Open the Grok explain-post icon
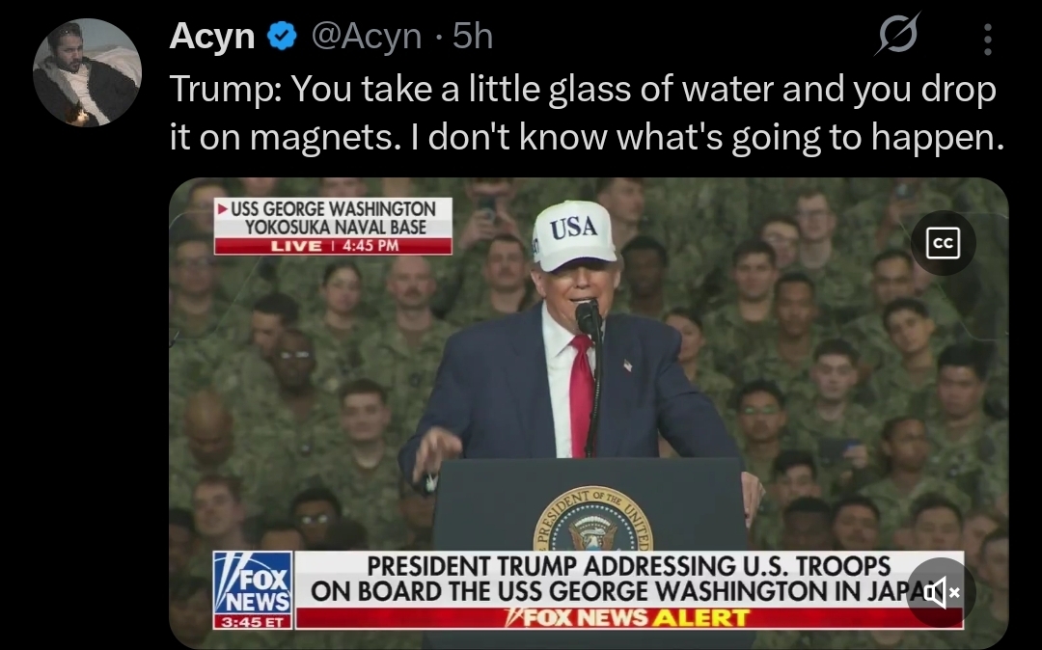This screenshot has height=650, width=1042. point(897,35)
